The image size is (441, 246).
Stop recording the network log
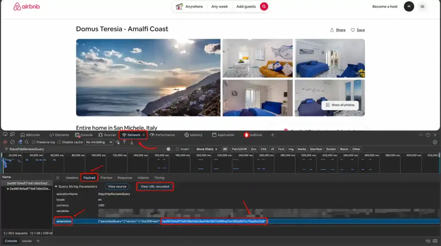point(5,142)
